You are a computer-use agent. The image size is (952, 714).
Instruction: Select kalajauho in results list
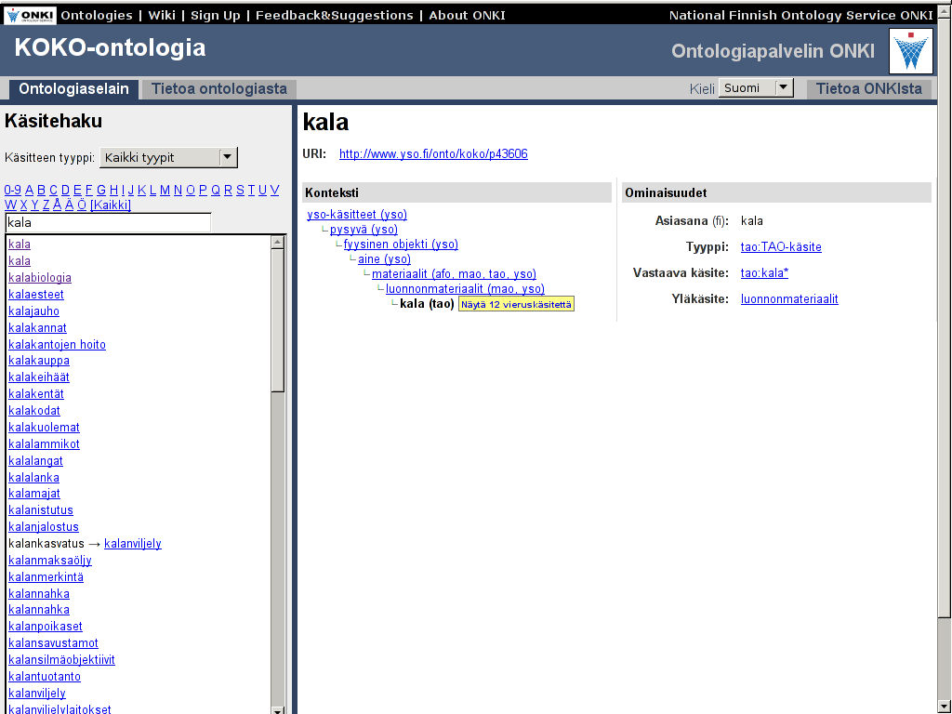pyautogui.click(x=34, y=311)
